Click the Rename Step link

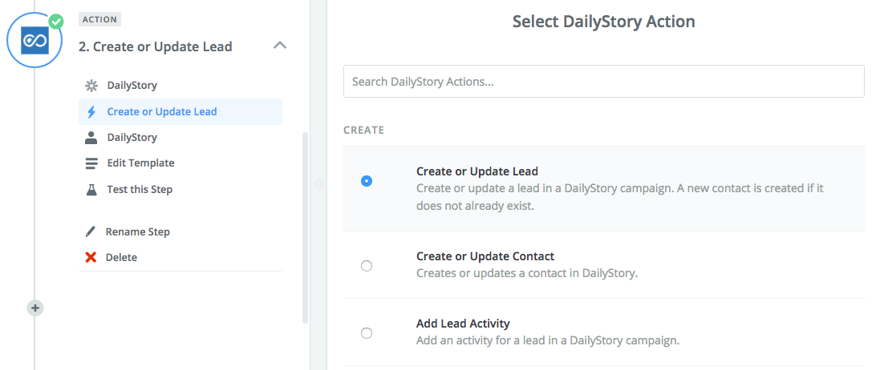137,231
